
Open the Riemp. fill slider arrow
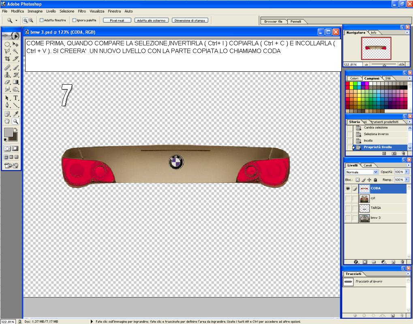click(407, 179)
